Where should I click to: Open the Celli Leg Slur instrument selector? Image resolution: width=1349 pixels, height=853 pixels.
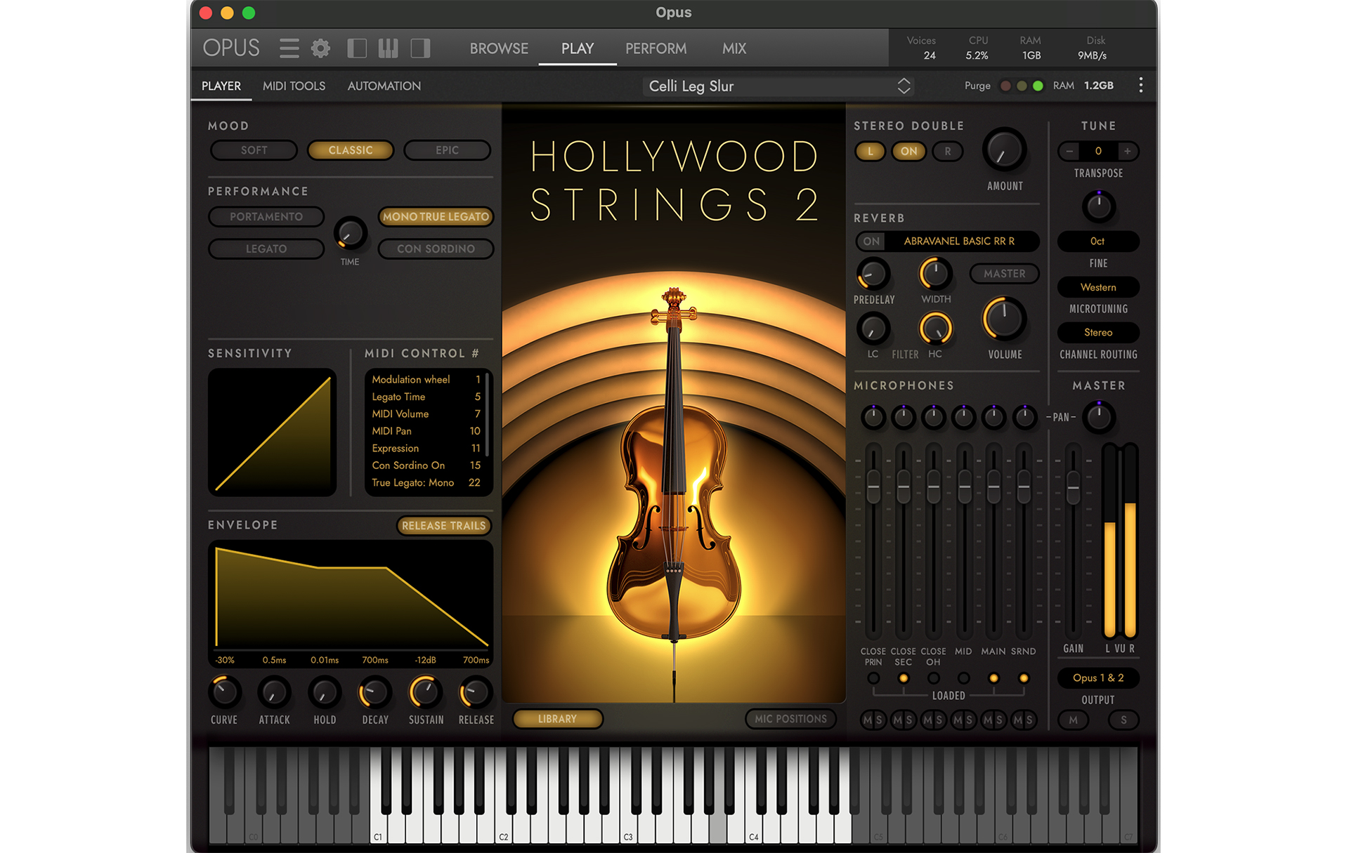[x=778, y=86]
